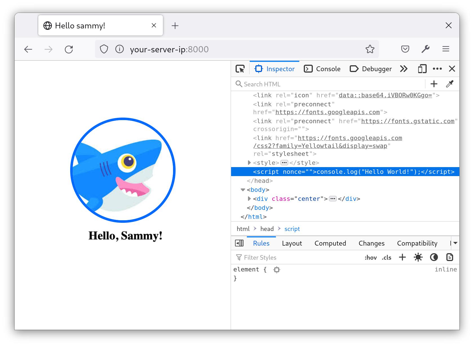The width and height of the screenshot is (474, 346).
Task: Create a new node with the plus icon
Action: click(x=434, y=84)
